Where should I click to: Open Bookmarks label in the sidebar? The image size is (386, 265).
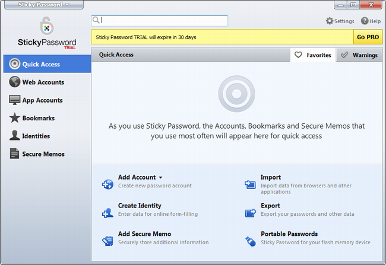point(39,118)
